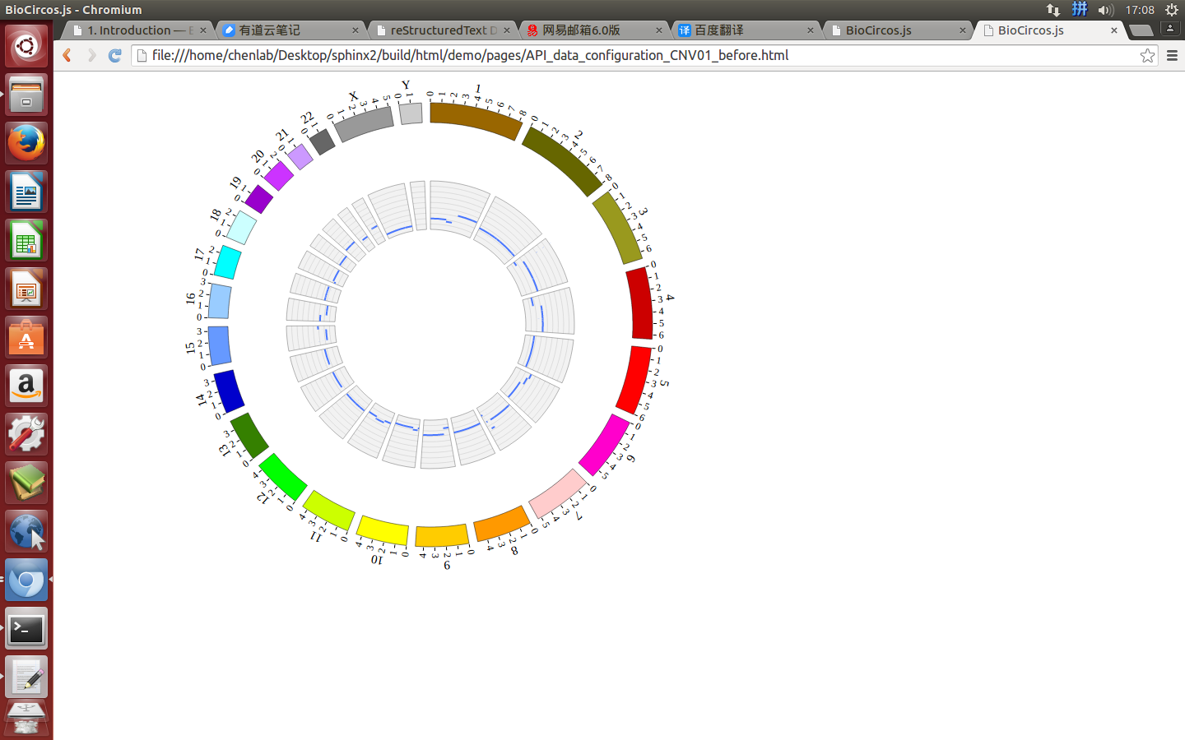Open the Ubuntu Dash home launcher
This screenshot has width=1185, height=740.
tap(26, 46)
